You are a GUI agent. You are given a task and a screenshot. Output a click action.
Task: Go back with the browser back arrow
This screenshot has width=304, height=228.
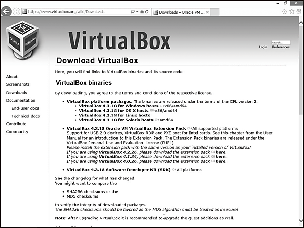tap(6, 12)
